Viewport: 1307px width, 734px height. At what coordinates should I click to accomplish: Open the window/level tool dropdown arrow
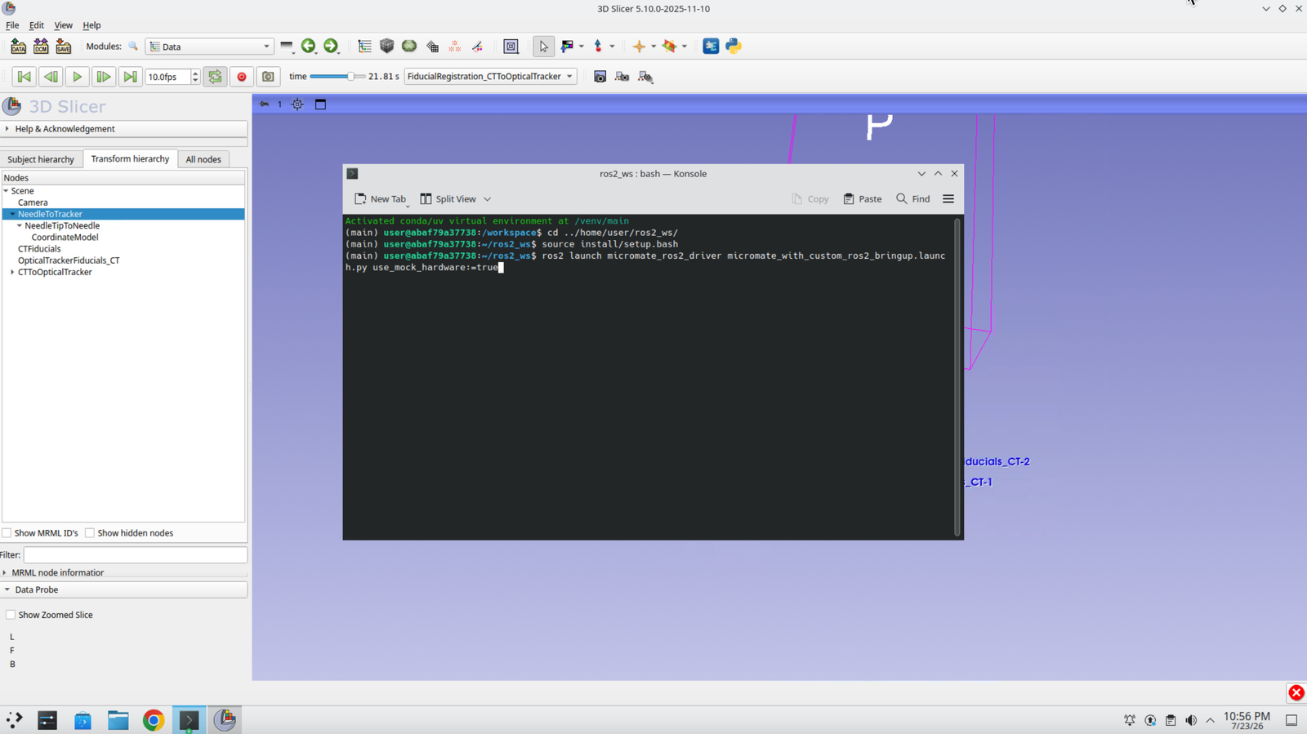point(582,47)
